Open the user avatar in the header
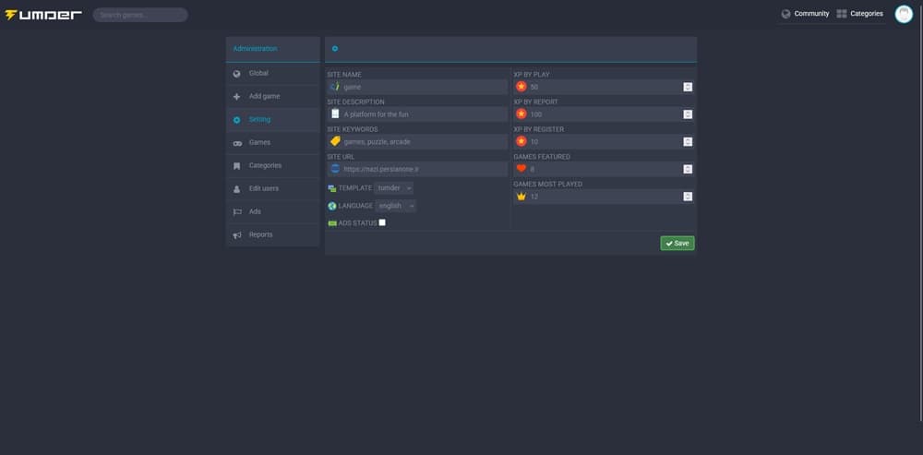This screenshot has width=923, height=455. [904, 14]
